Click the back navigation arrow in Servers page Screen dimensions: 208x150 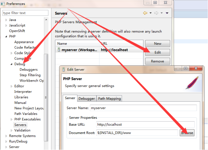pos(145,13)
